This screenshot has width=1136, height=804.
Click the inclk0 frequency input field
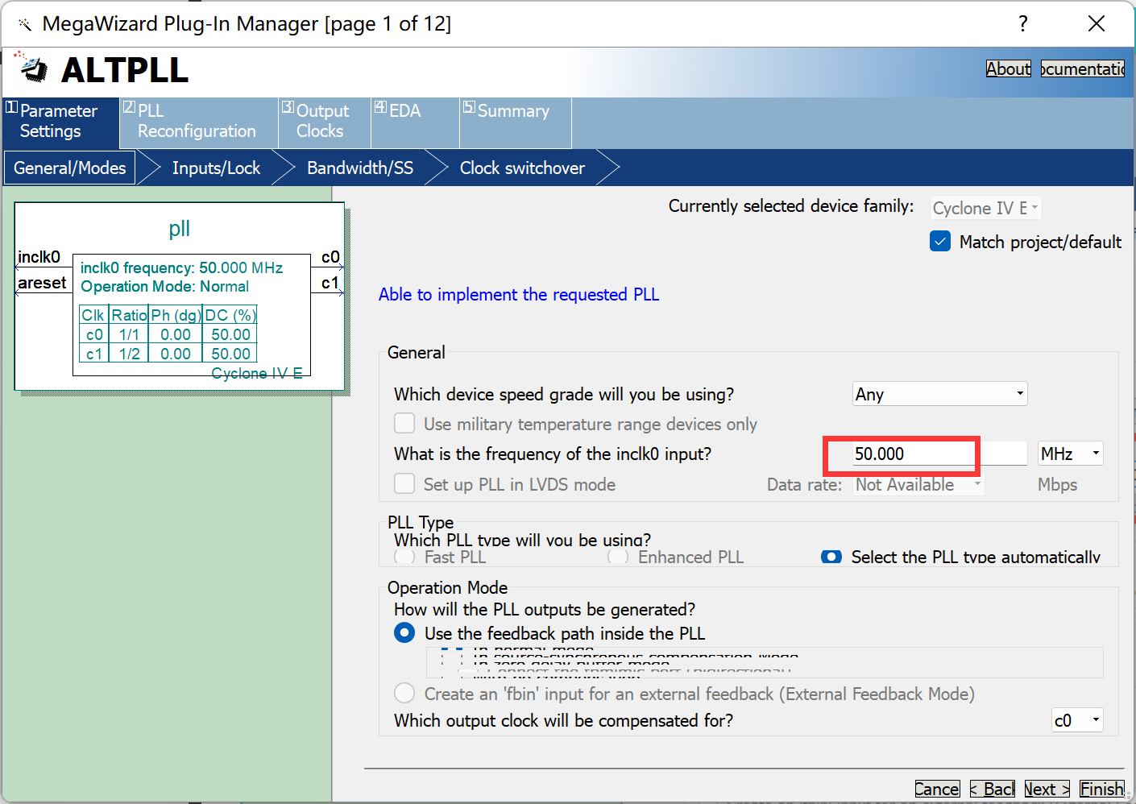[x=939, y=454]
